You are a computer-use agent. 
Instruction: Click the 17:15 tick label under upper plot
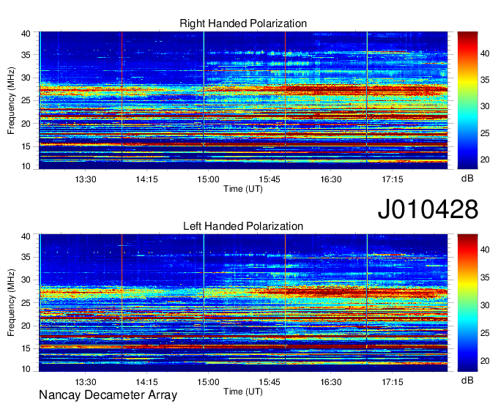click(x=393, y=179)
